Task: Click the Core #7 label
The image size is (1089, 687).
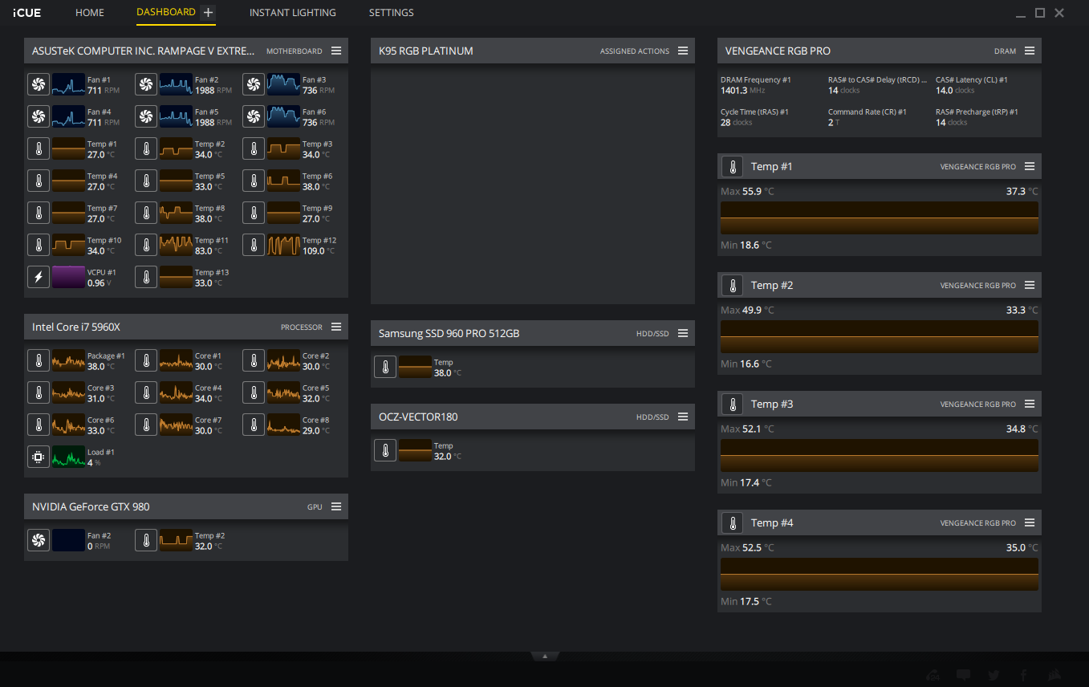Action: pyautogui.click(x=208, y=420)
